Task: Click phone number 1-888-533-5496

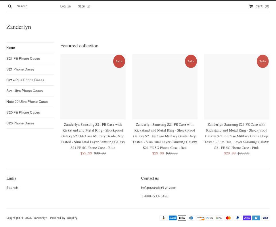Action: pos(155,196)
